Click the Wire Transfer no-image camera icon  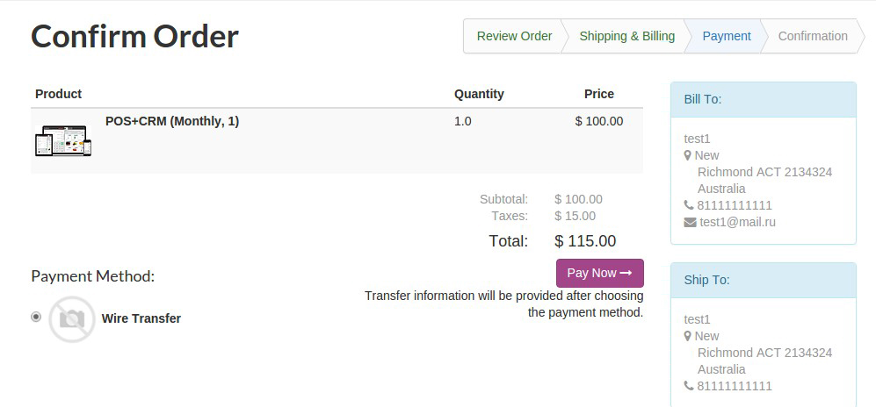click(x=71, y=318)
